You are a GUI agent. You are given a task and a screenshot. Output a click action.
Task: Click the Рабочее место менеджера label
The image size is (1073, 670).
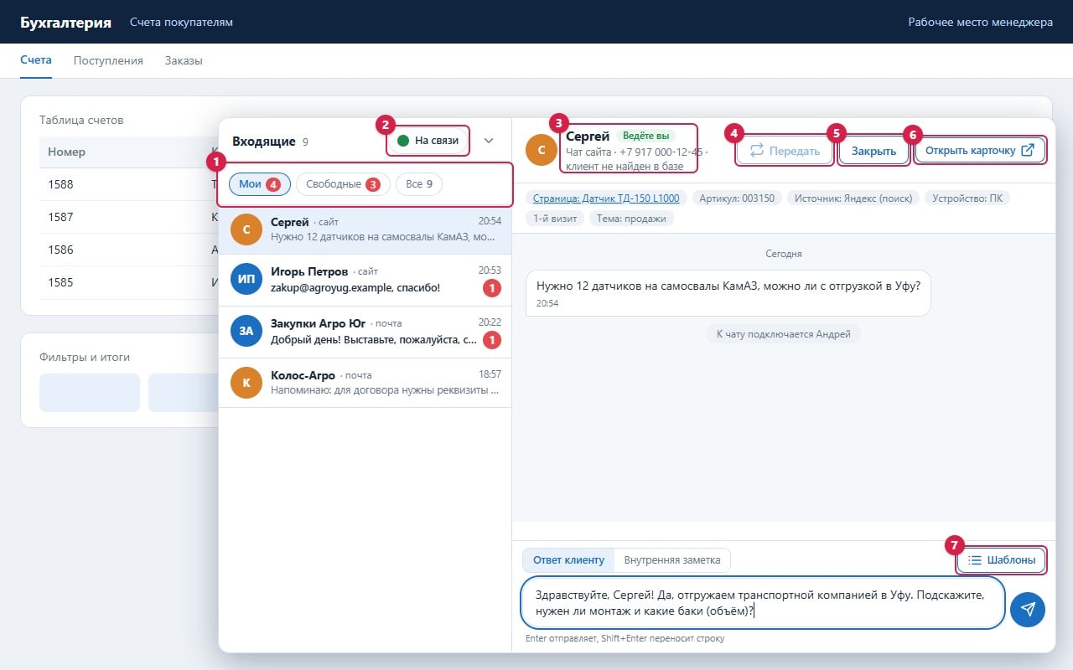(x=981, y=22)
